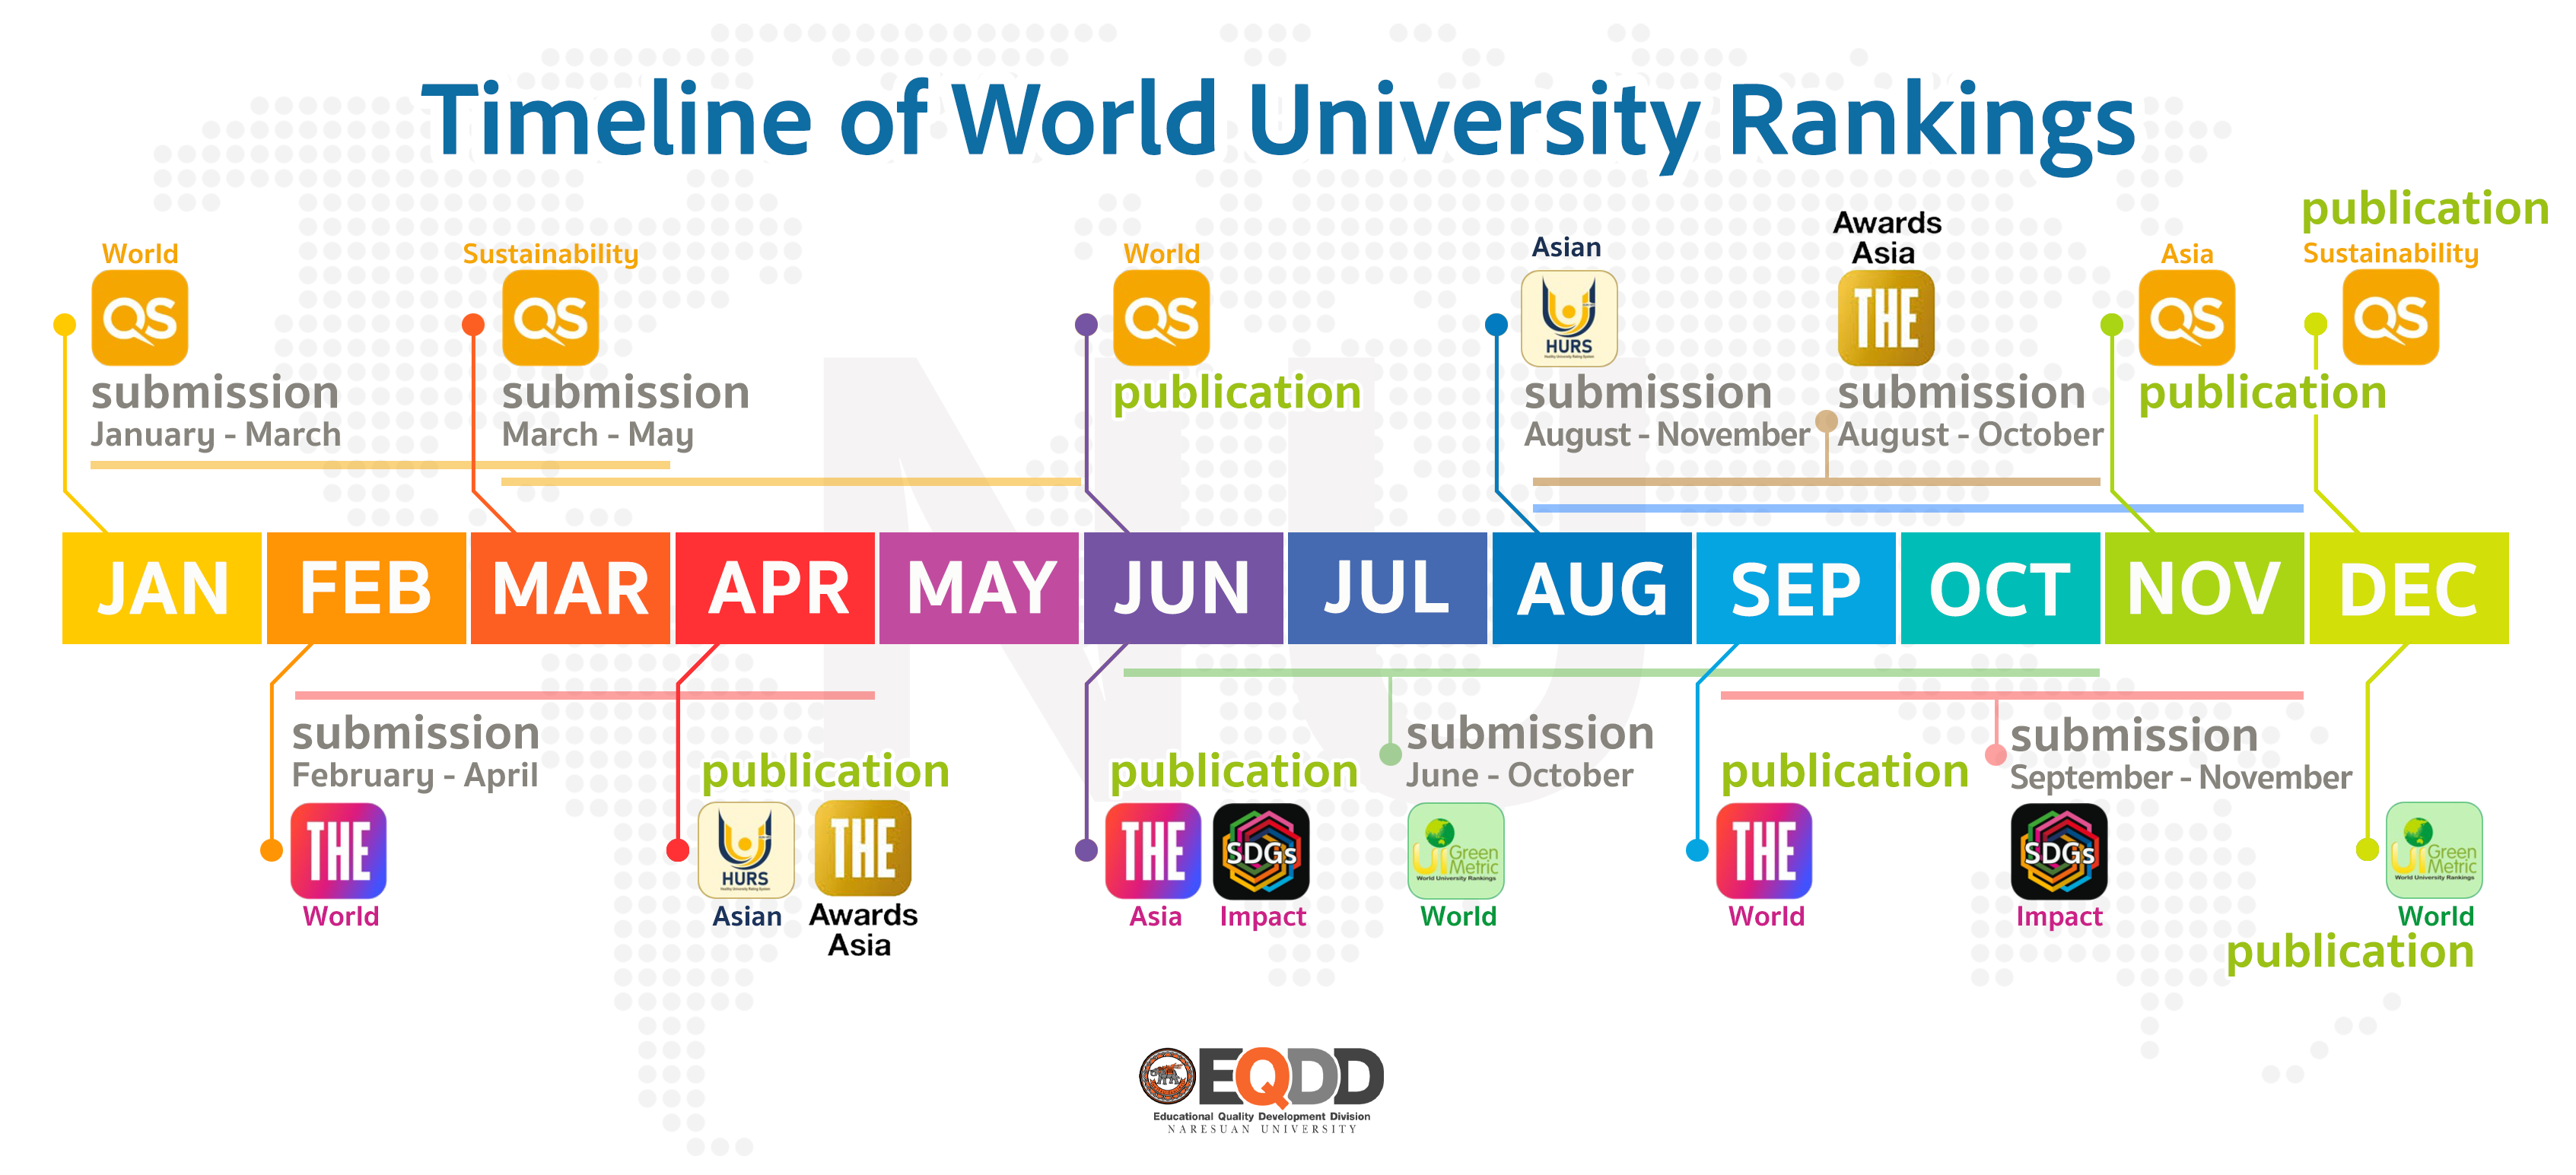Click the HURS Asian icon above August
This screenshot has height=1175, width=2576.
click(1568, 318)
